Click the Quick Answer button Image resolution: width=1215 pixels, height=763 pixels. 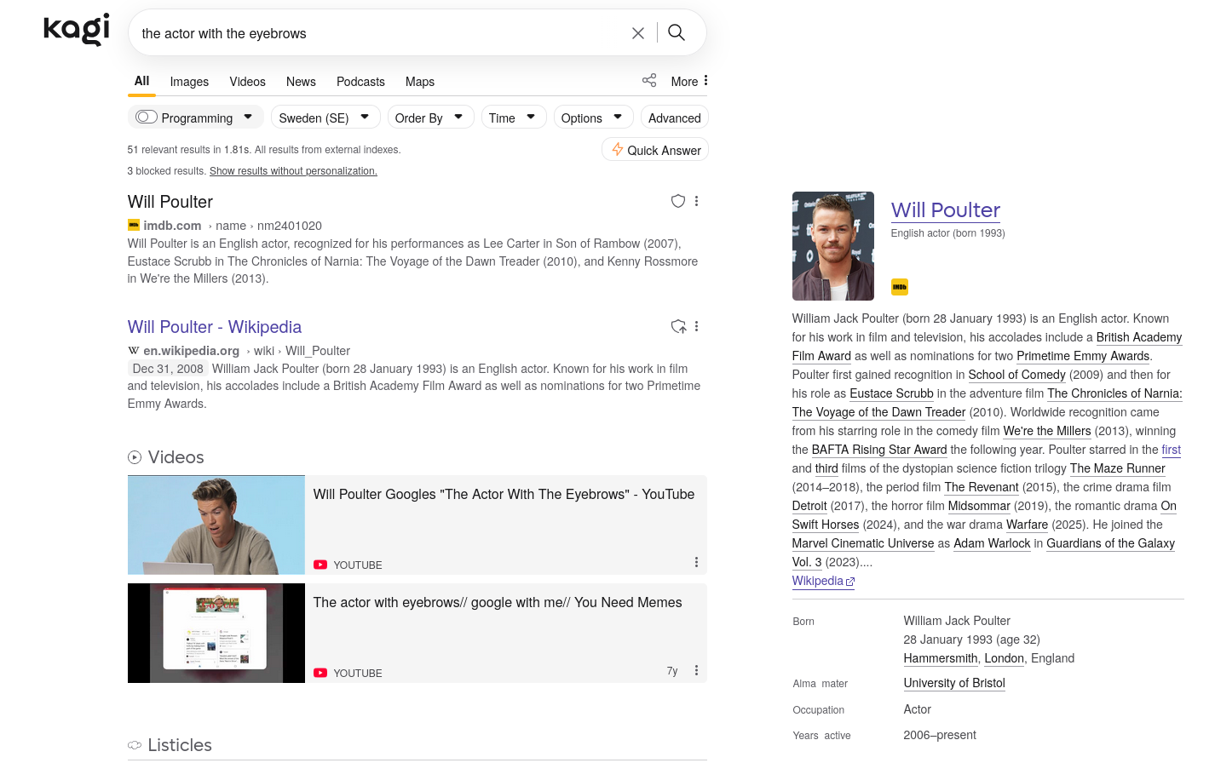pos(655,150)
